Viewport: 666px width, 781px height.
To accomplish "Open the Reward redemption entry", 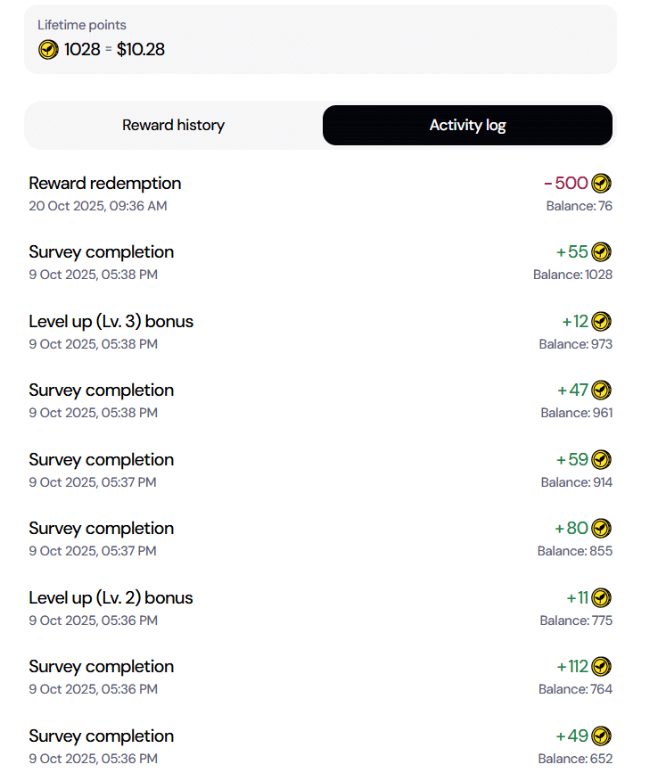I will [105, 184].
